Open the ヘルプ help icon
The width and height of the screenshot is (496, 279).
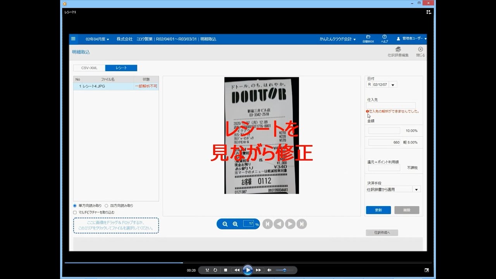[x=384, y=39]
